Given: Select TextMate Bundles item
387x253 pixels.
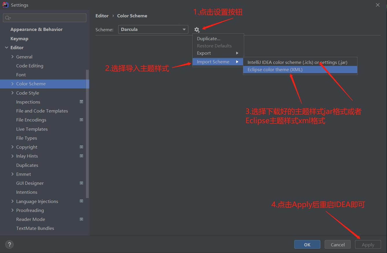Looking at the screenshot, I should (35, 228).
